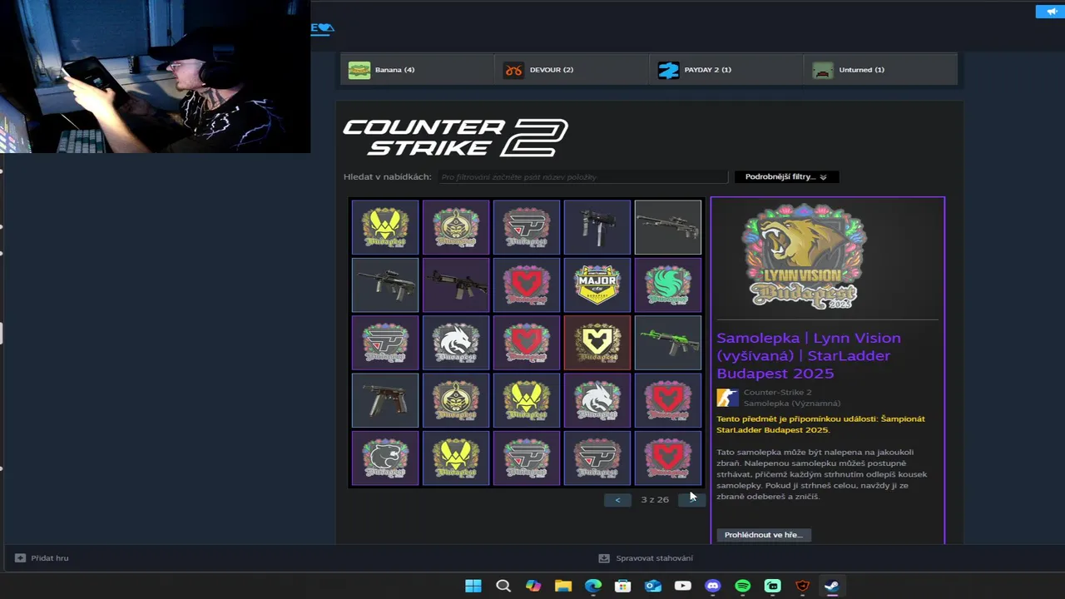Screen dimensions: 1065x599
Task: Focus the inventory filter search field
Action: point(582,176)
